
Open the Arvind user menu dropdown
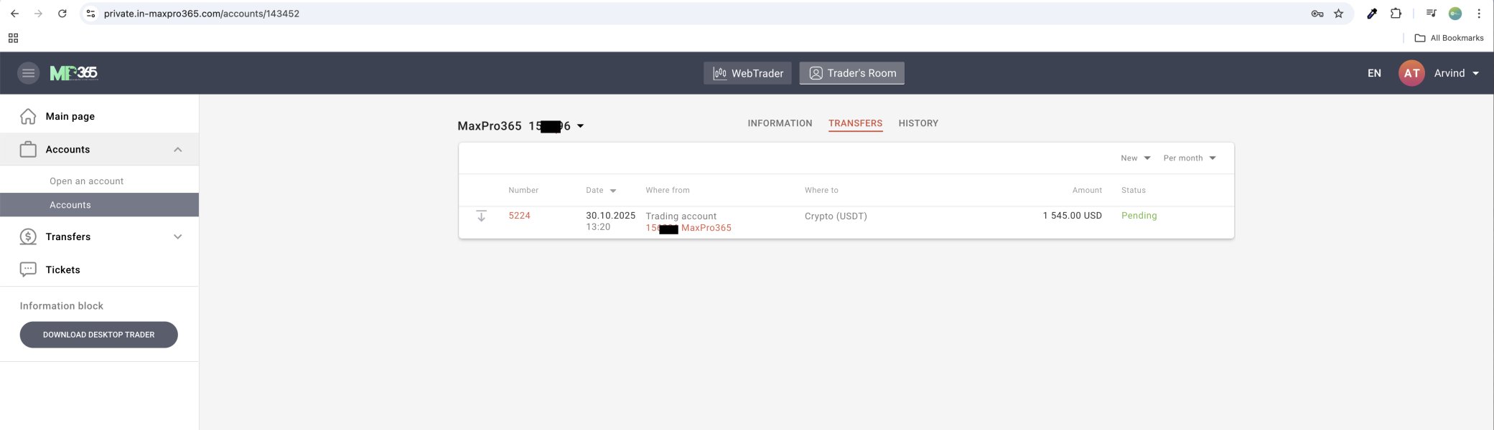[1457, 73]
